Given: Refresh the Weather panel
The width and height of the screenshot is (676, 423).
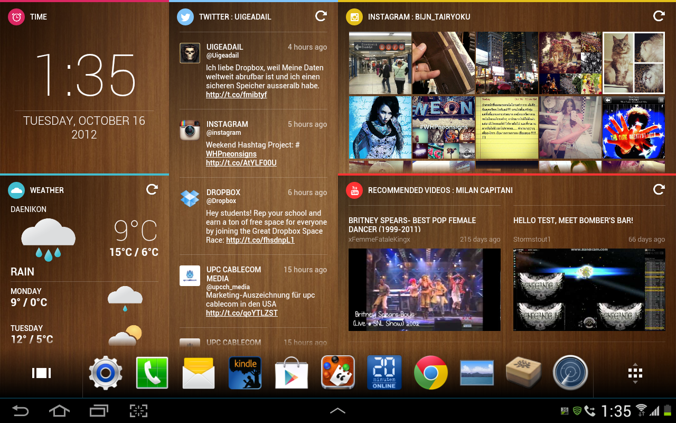Looking at the screenshot, I should (152, 189).
